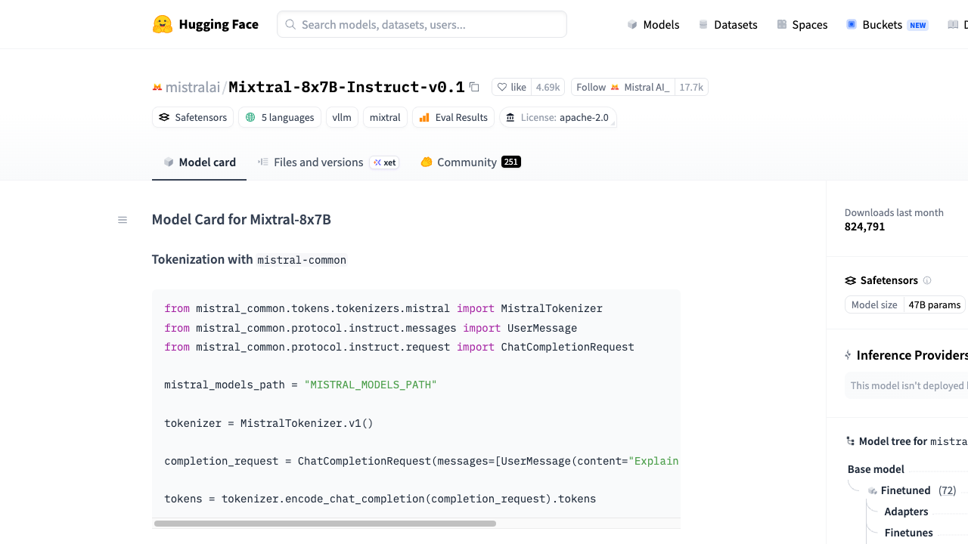Click the License apache-2.0 tag
This screenshot has width=968, height=544.
(558, 117)
